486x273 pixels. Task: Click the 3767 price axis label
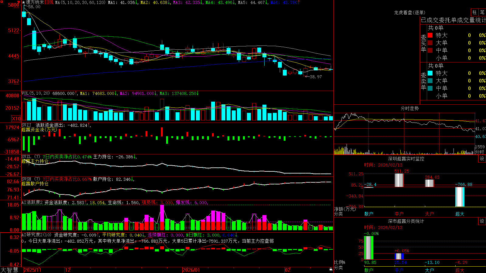[14, 81]
